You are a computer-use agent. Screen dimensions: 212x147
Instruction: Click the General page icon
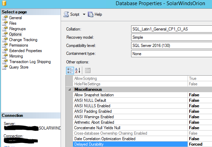click(x=5, y=18)
